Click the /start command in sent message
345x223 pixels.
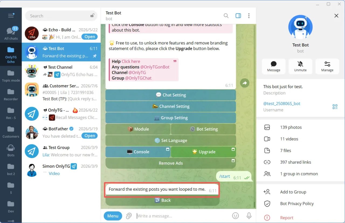[225, 176]
